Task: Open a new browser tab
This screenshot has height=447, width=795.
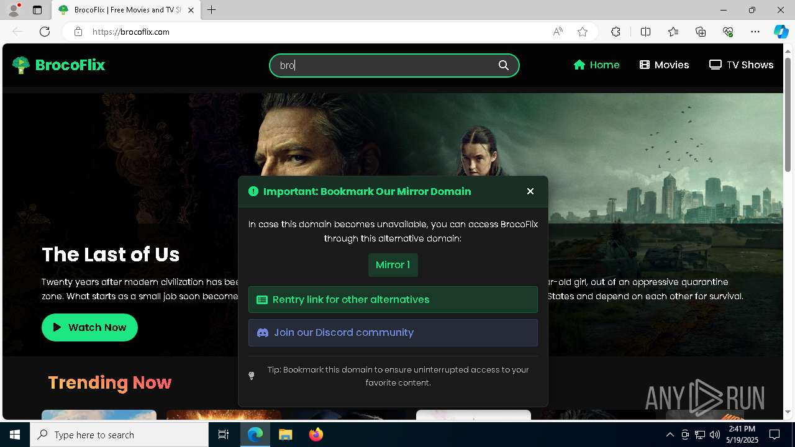Action: 212,10
